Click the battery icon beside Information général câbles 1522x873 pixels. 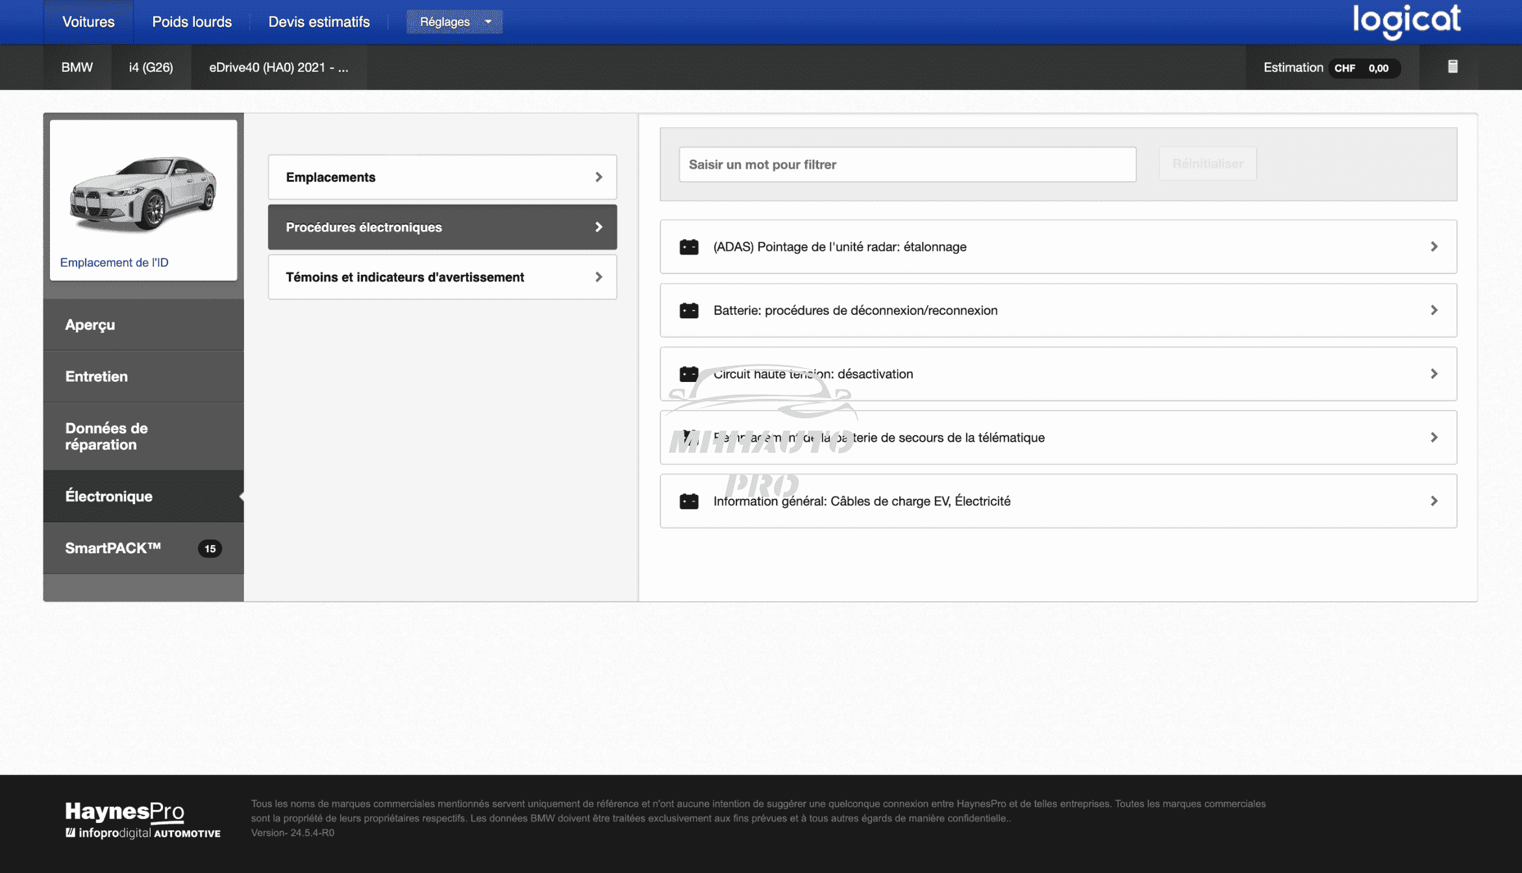[688, 501]
